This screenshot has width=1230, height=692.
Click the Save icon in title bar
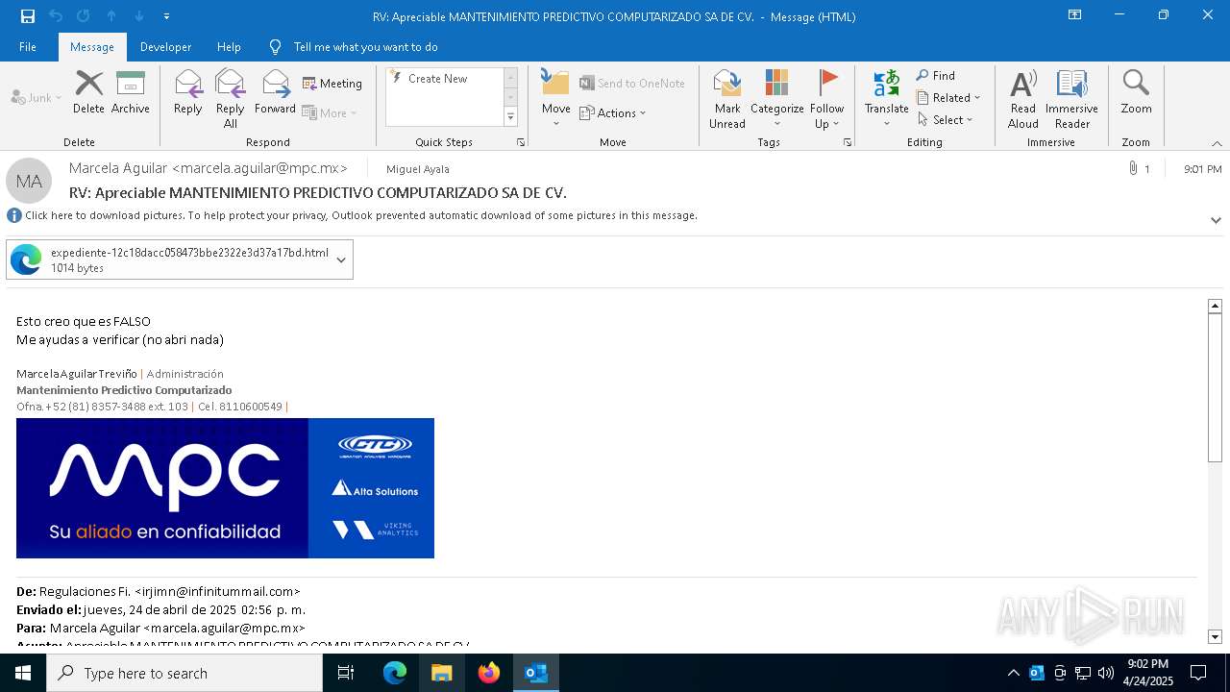pos(28,16)
